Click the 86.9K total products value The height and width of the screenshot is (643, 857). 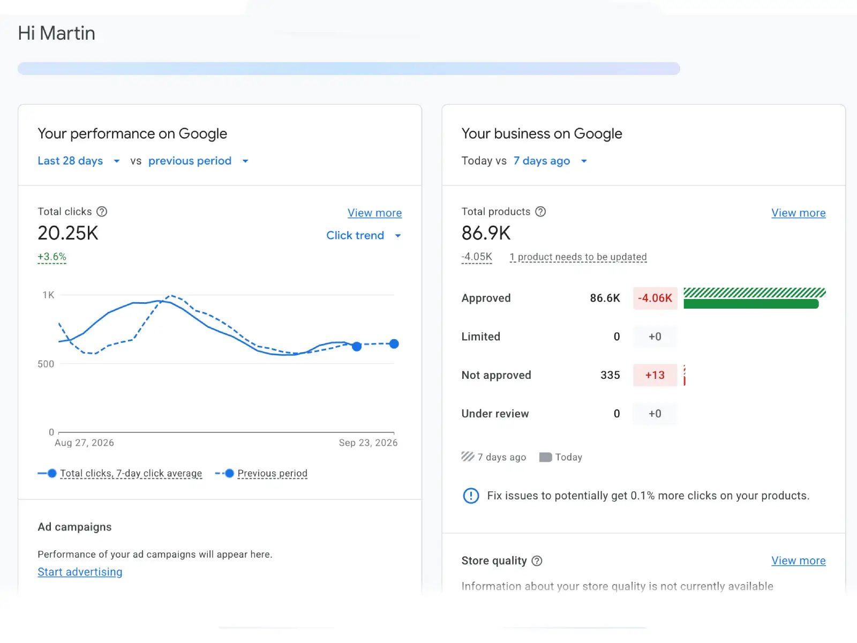click(x=486, y=233)
